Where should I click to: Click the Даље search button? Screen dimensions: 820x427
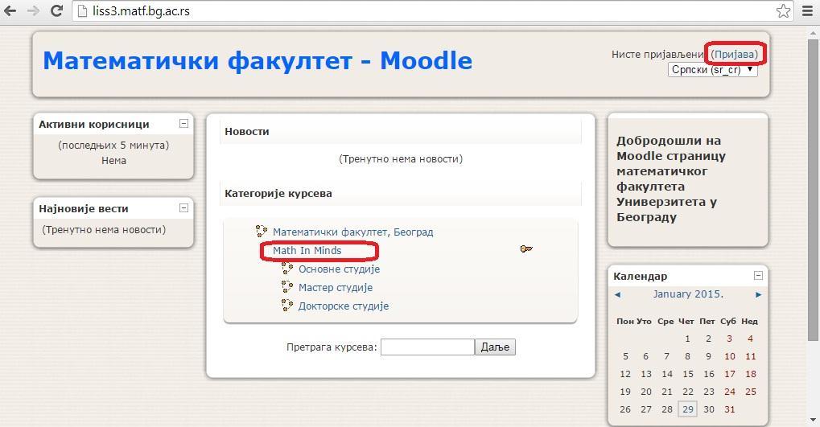coord(495,347)
